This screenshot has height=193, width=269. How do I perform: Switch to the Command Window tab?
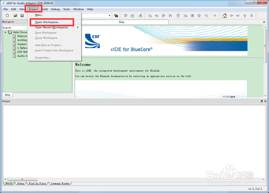coord(60,183)
